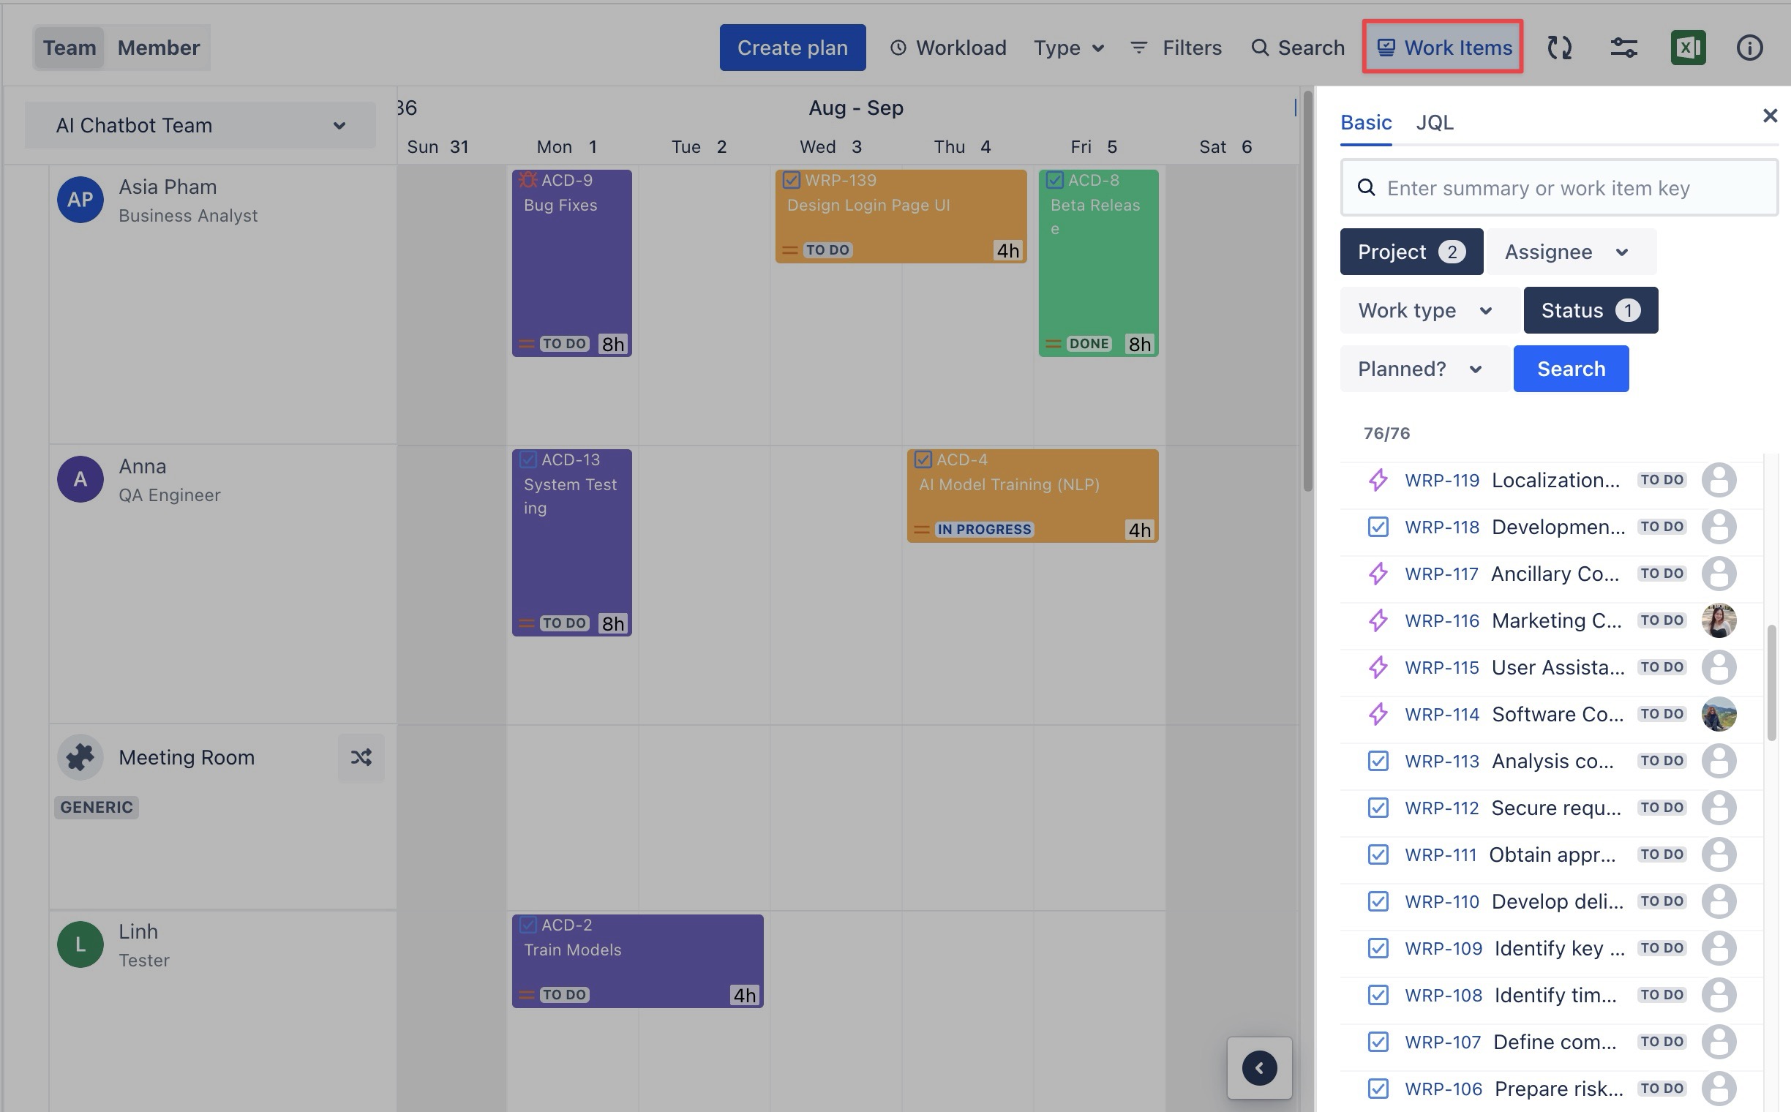Click the Excel export icon

pos(1687,48)
